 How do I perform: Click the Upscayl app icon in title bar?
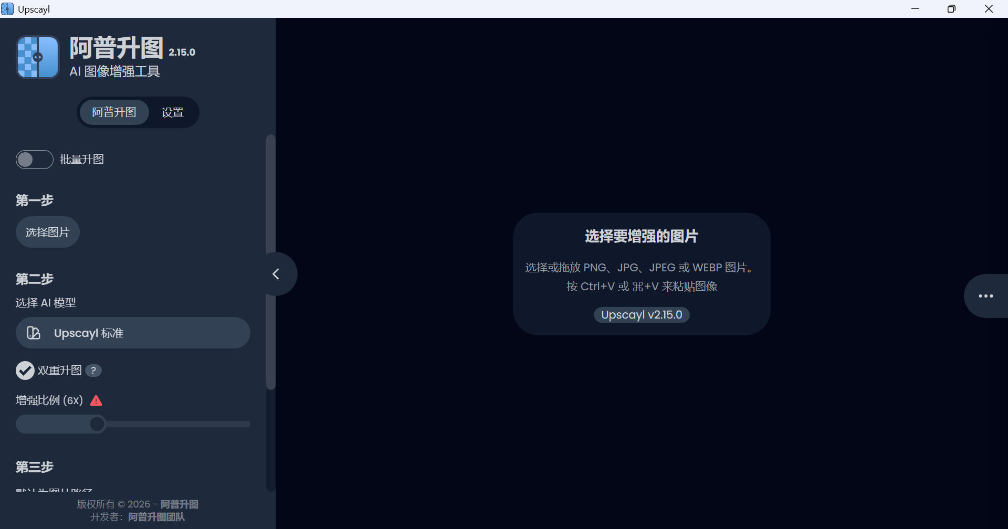pos(7,9)
